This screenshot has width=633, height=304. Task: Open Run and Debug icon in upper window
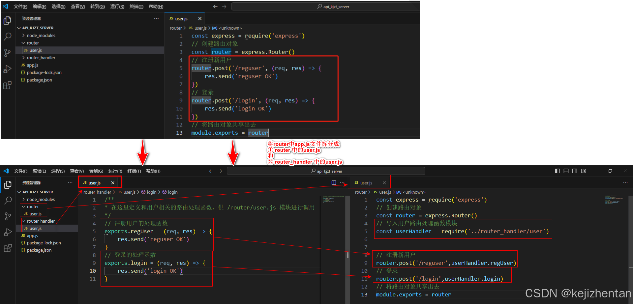7,69
